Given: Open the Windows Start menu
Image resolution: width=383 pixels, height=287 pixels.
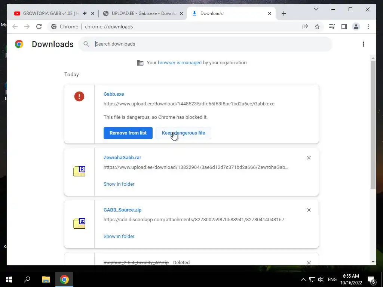Looking at the screenshot, I should 9,280.
